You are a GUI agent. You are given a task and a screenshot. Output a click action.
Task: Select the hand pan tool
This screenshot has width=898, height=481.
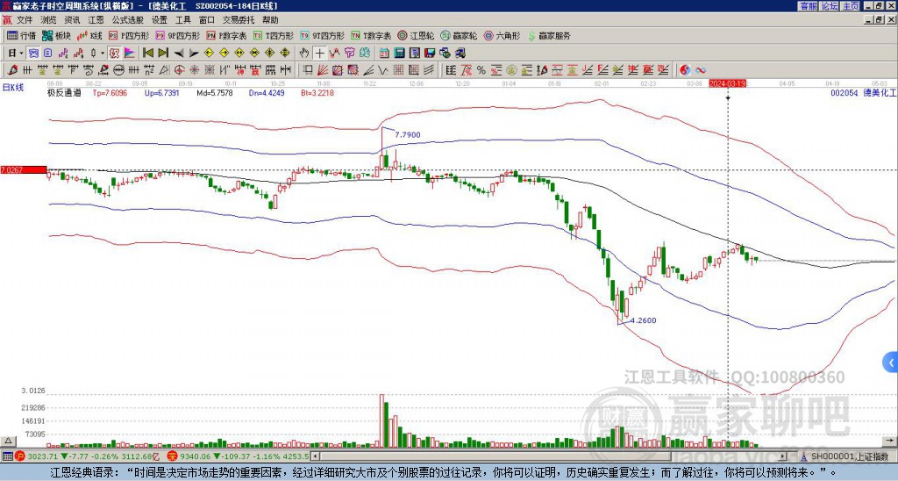point(304,54)
